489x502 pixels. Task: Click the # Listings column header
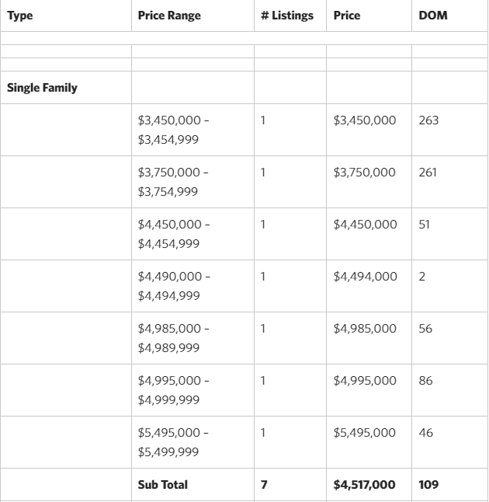point(287,16)
